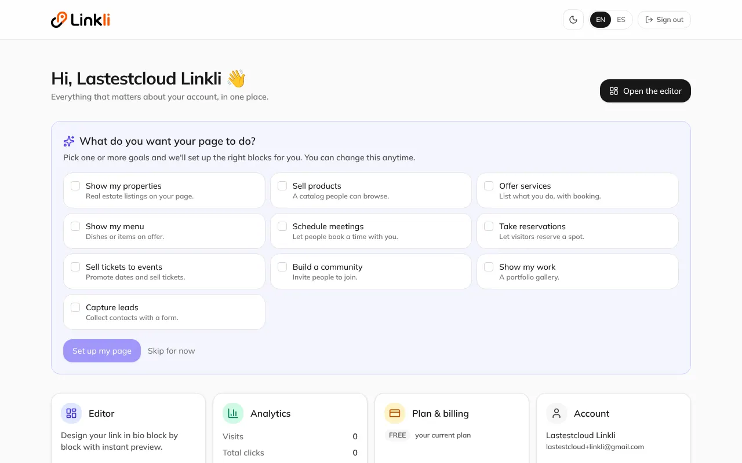This screenshot has width=742, height=463.
Task: Click the Editor card title
Action: click(x=101, y=413)
